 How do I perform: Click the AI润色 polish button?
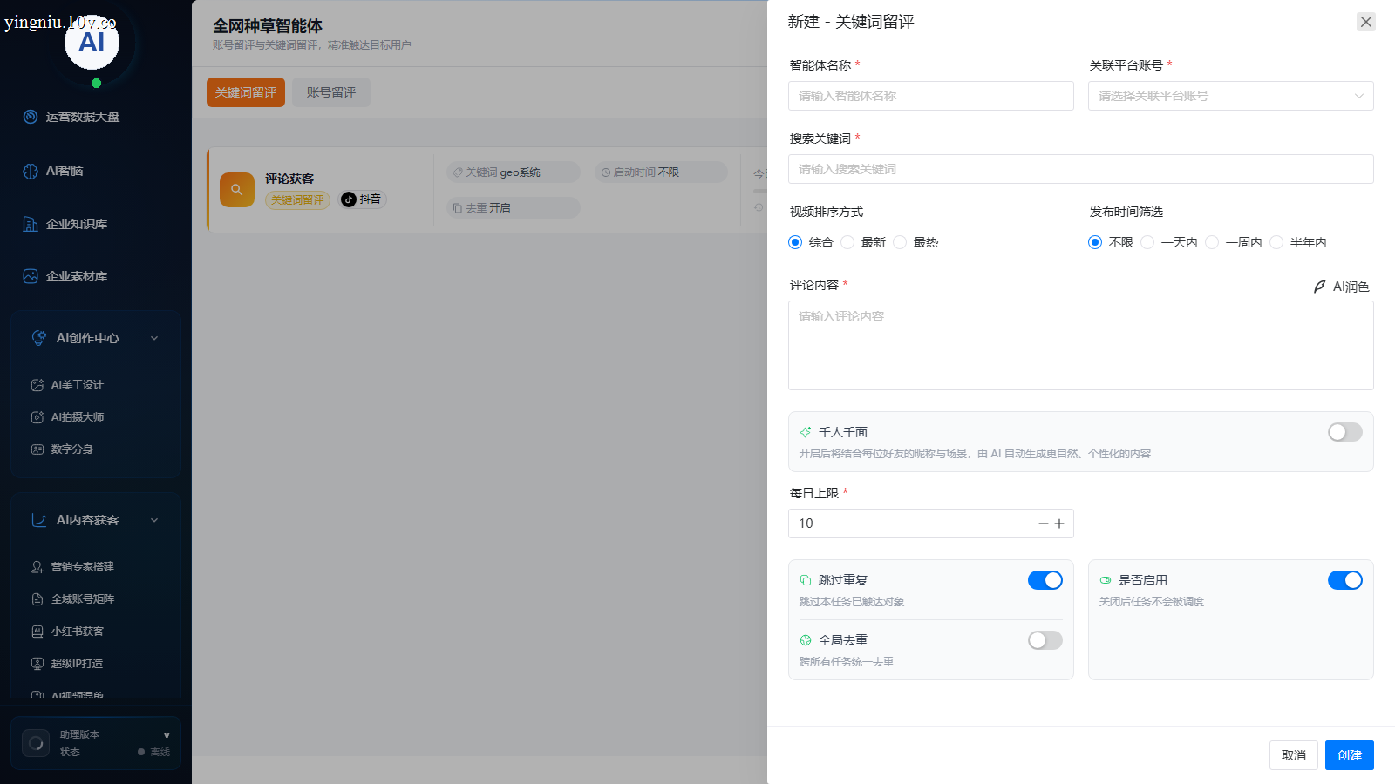(1341, 287)
